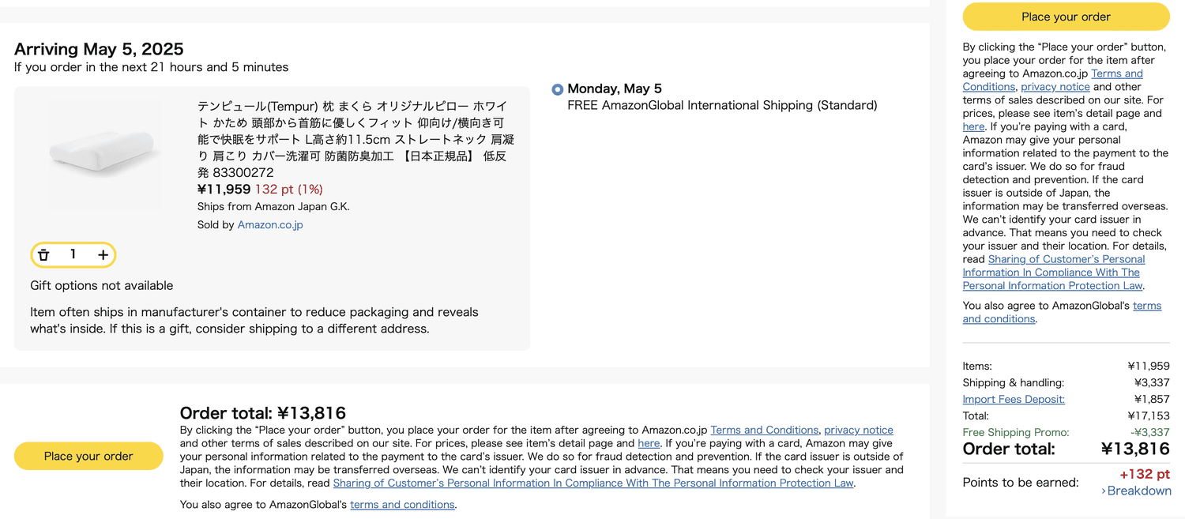Open AmazonGlobal terms and conditions in sidebar

(x=1062, y=312)
